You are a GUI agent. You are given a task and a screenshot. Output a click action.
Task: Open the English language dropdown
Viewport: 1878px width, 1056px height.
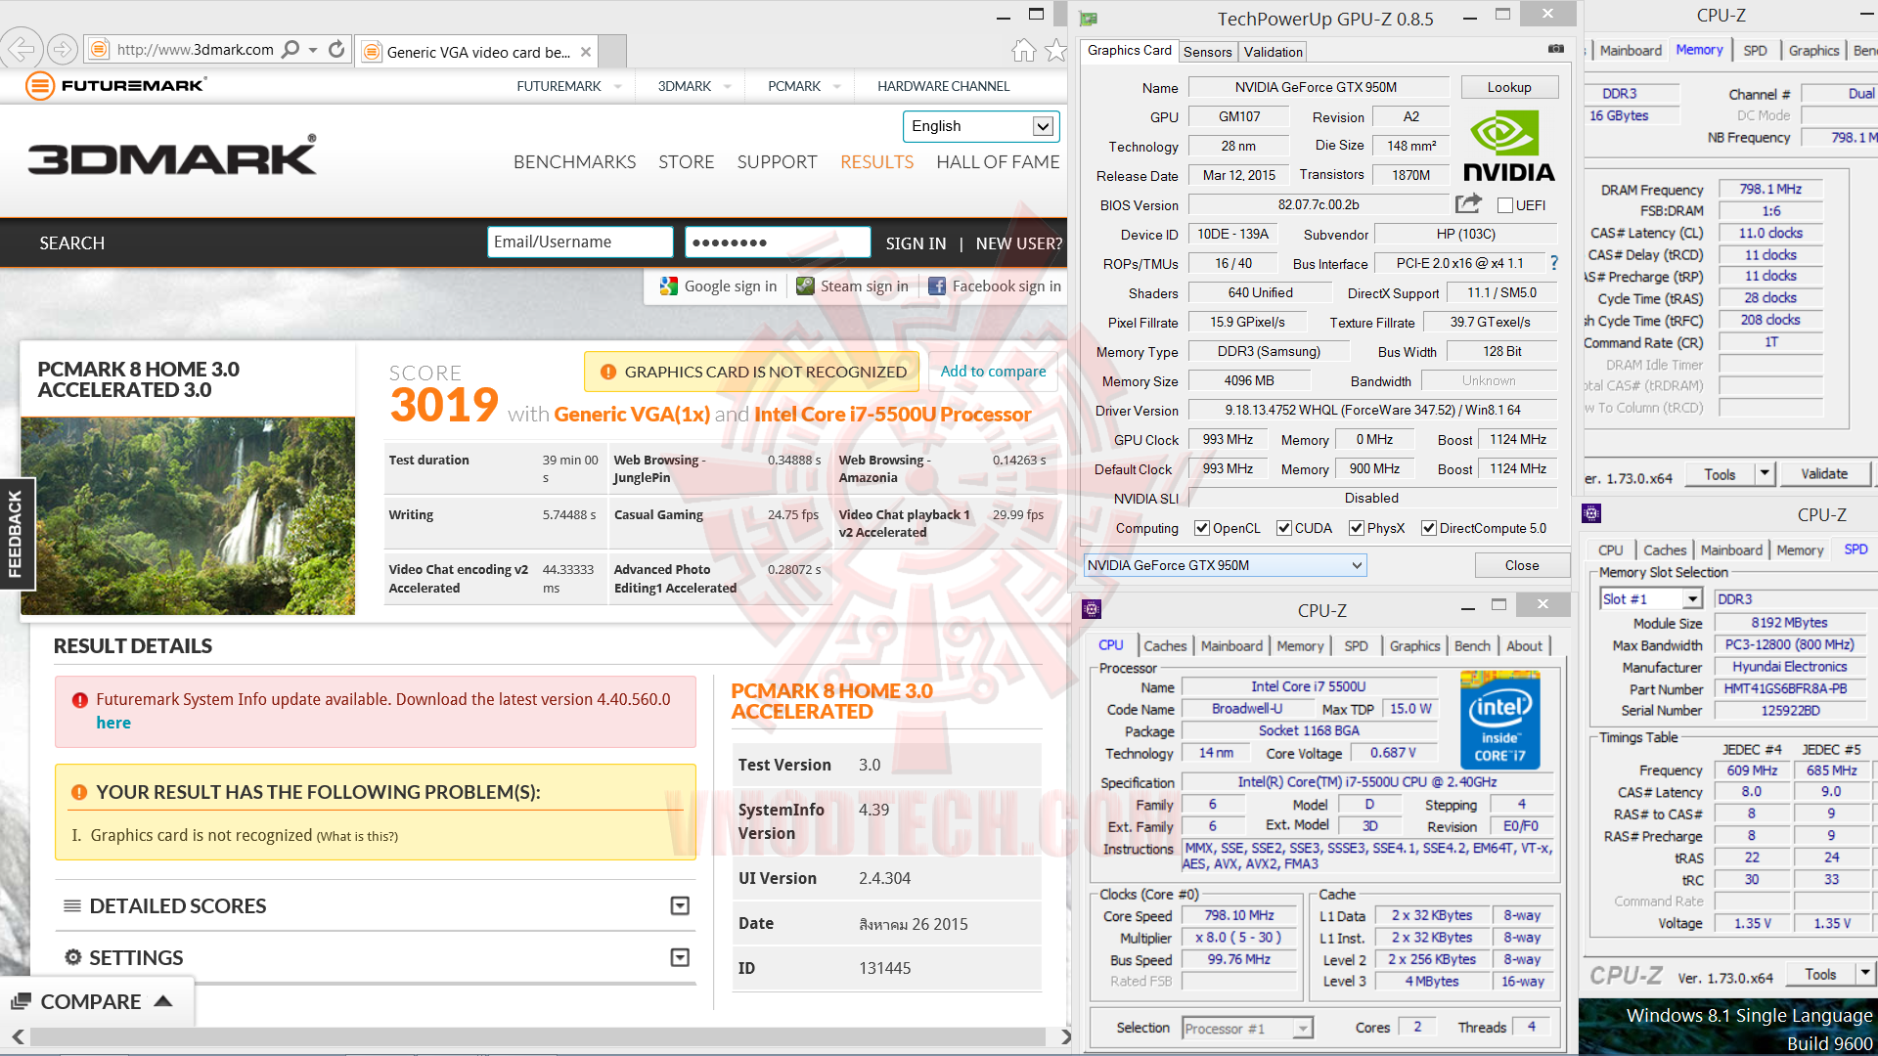981,126
